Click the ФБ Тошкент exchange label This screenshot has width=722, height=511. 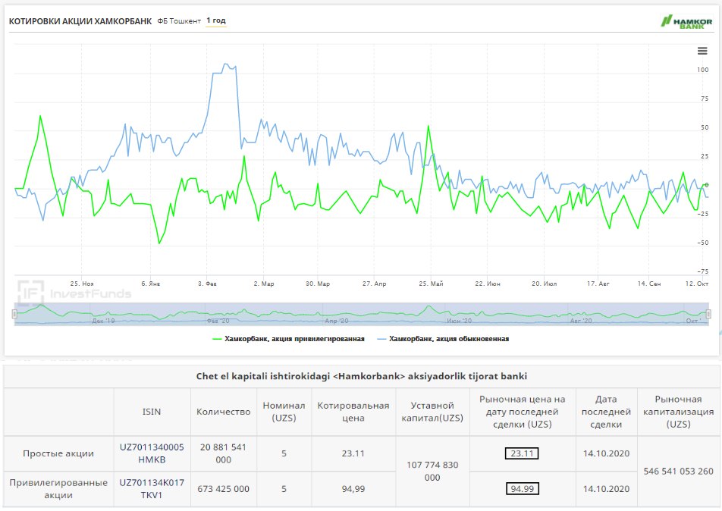(x=179, y=20)
